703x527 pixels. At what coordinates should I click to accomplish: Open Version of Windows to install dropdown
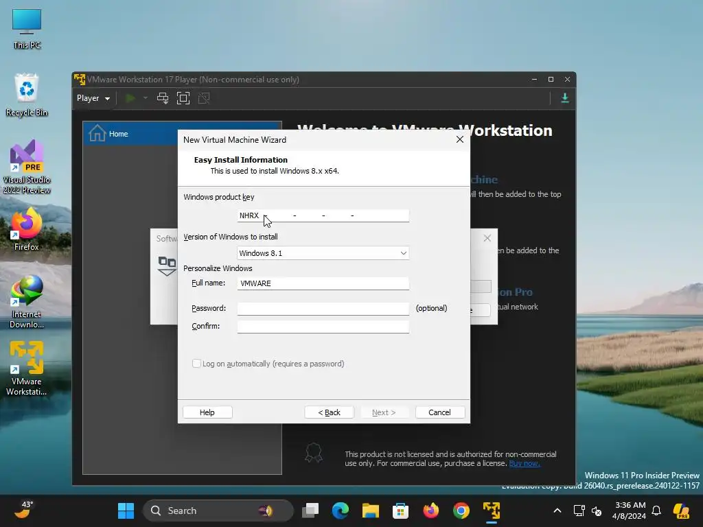[323, 253]
